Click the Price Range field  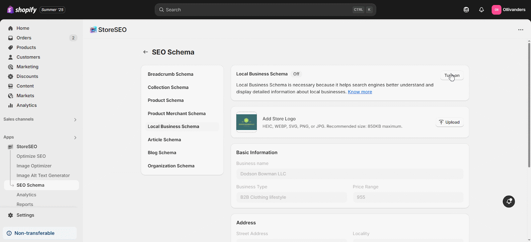(x=408, y=197)
